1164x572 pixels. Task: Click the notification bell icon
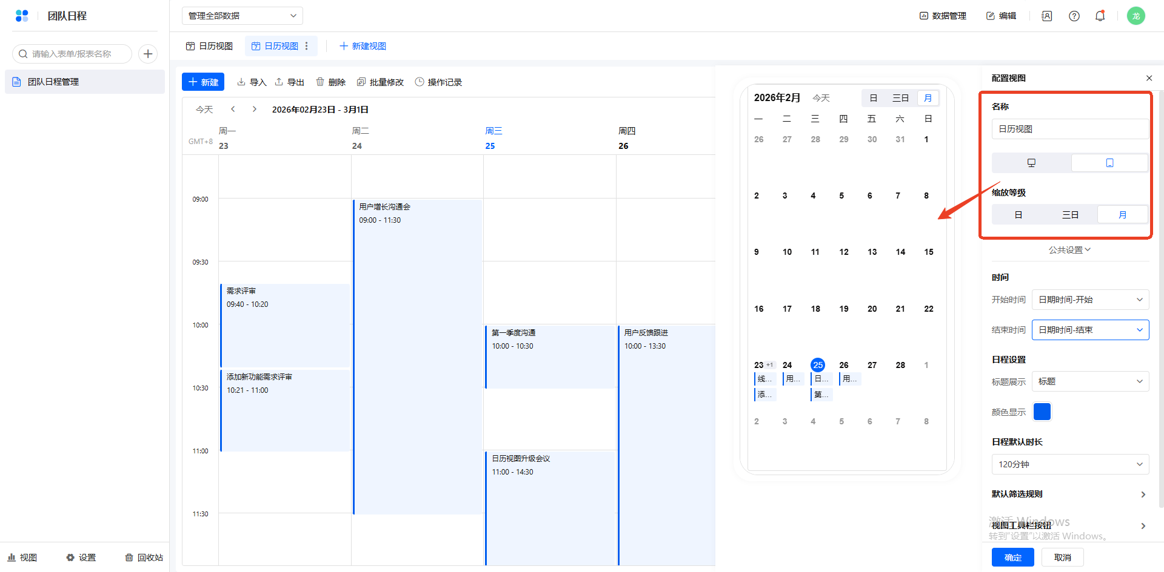tap(1100, 16)
